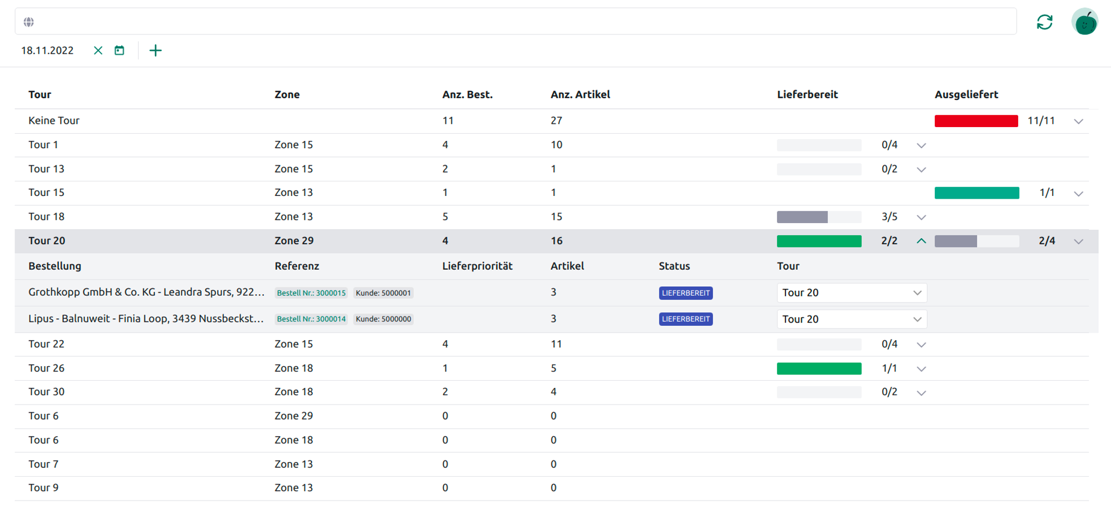Click the green plus add icon
This screenshot has width=1111, height=525.
click(156, 51)
